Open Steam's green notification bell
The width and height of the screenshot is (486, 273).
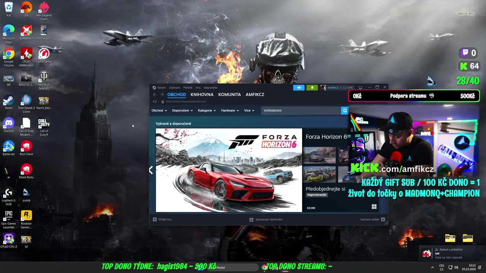(x=312, y=88)
